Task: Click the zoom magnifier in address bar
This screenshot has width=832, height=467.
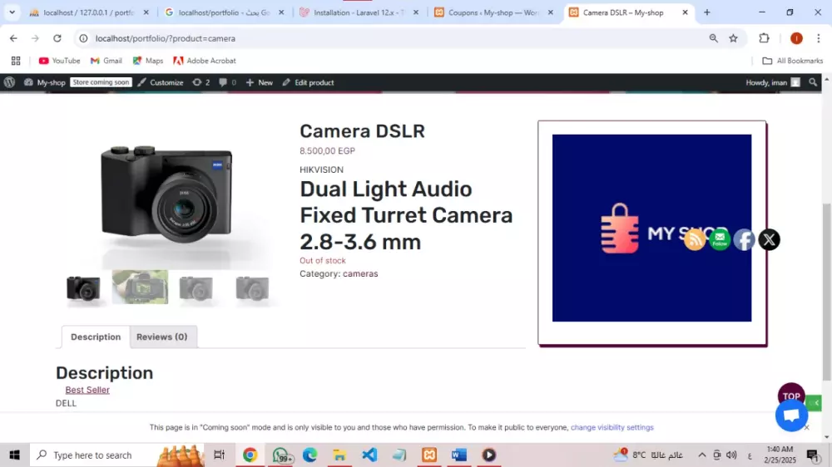Action: pos(713,38)
